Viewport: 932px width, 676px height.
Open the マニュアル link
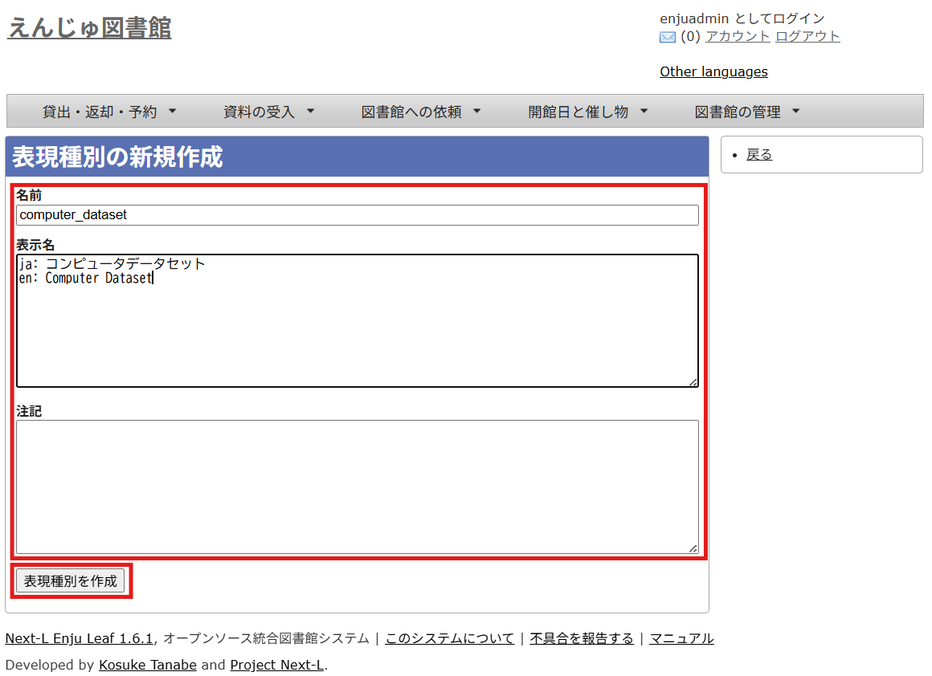(681, 638)
